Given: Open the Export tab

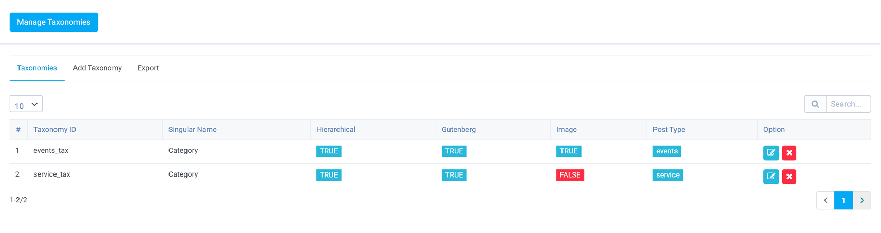Looking at the screenshot, I should 148,68.
